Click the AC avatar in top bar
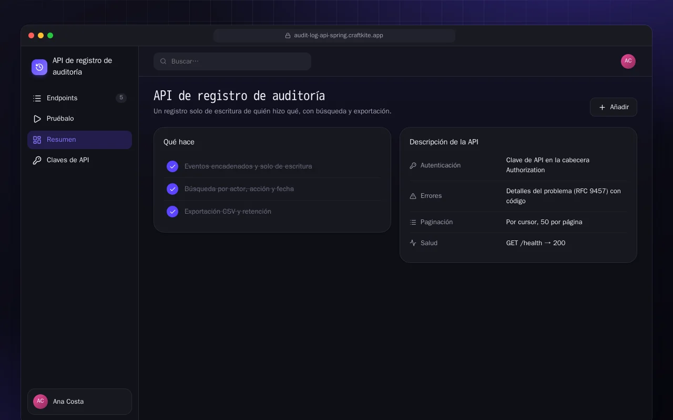The height and width of the screenshot is (420, 673). (628, 61)
